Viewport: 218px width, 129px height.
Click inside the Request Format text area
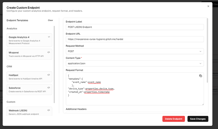pyautogui.click(x=135, y=89)
